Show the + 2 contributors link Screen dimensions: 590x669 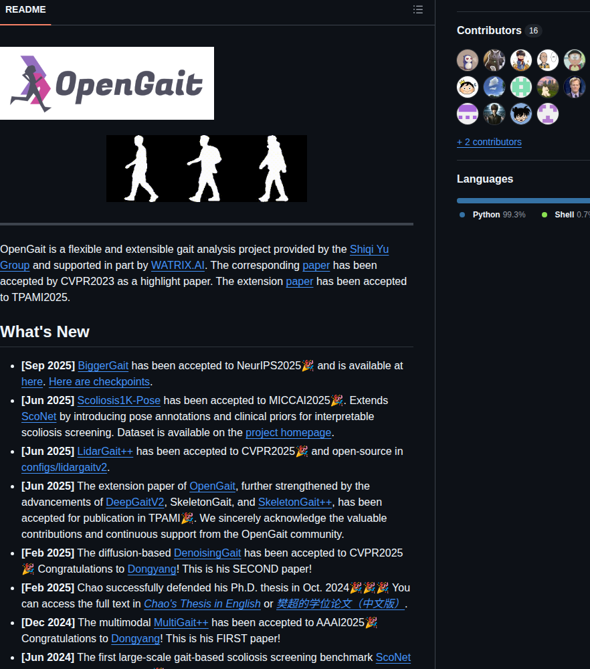pyautogui.click(x=489, y=142)
